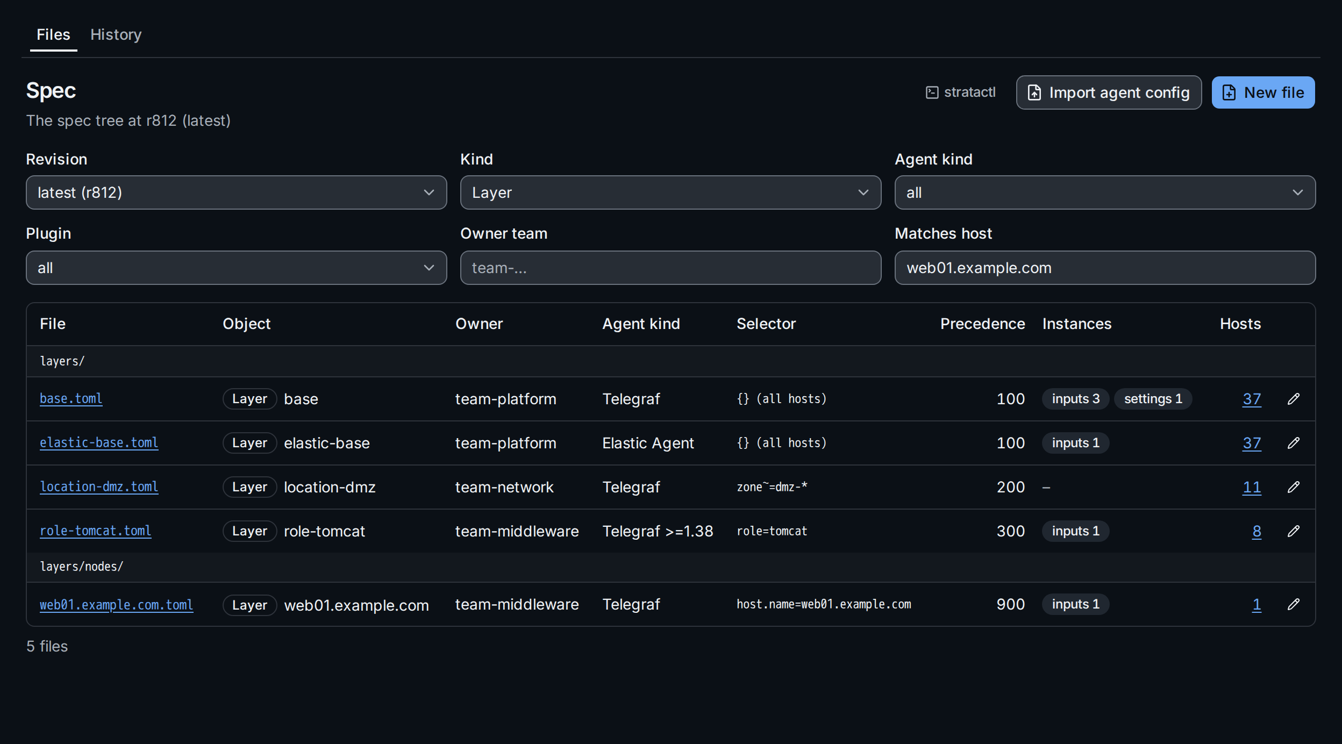Image resolution: width=1342 pixels, height=744 pixels.
Task: Click the inputs 1 badge for web01.example.com
Action: click(1075, 604)
